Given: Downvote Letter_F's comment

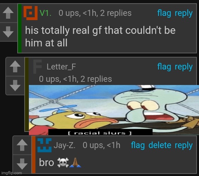Looking at the screenshot, I should pos(15,85).
